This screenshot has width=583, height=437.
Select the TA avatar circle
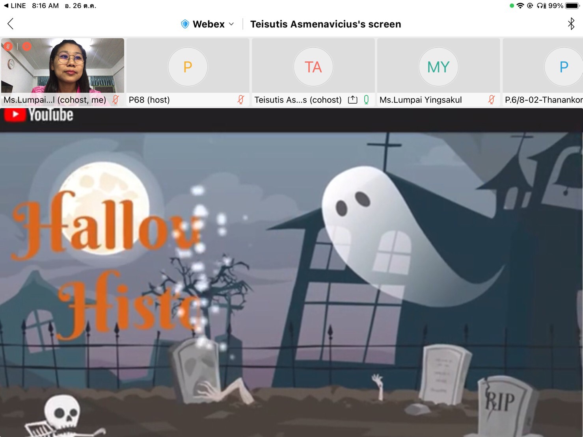coord(313,67)
